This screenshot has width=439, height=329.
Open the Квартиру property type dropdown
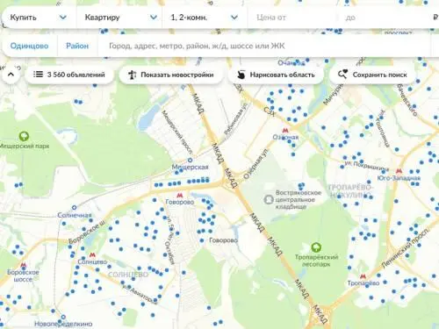pyautogui.click(x=119, y=18)
